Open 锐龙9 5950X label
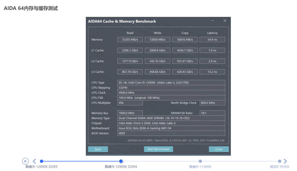This screenshot has width=297, height=171. [x=280, y=167]
